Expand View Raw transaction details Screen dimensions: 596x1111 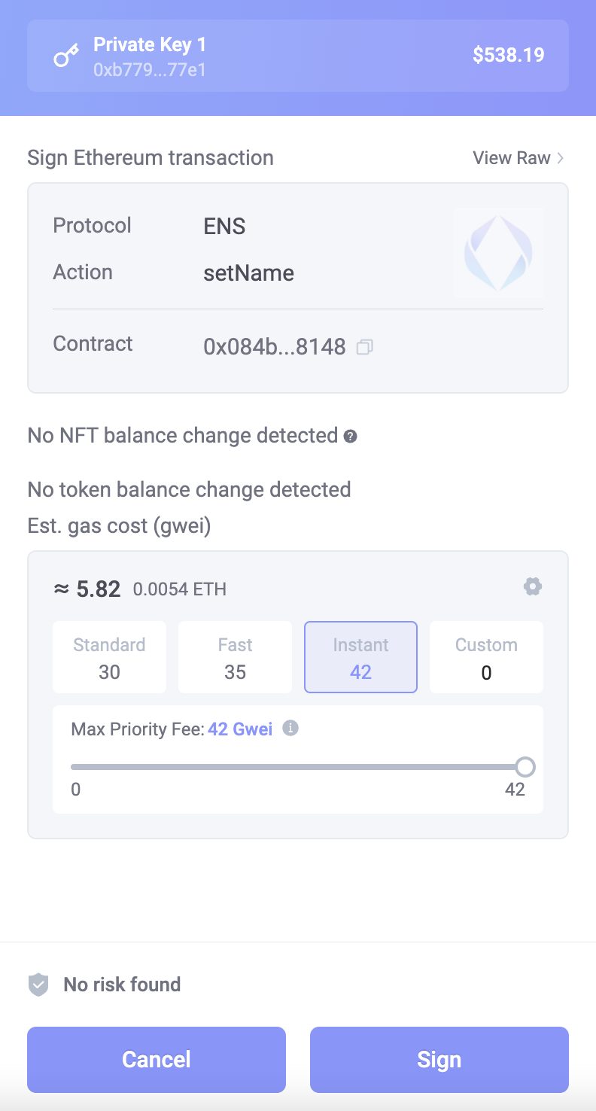coord(512,158)
